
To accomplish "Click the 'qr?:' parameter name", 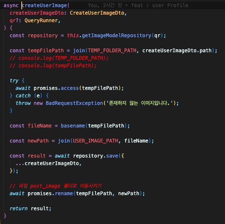I will tap(15, 20).
